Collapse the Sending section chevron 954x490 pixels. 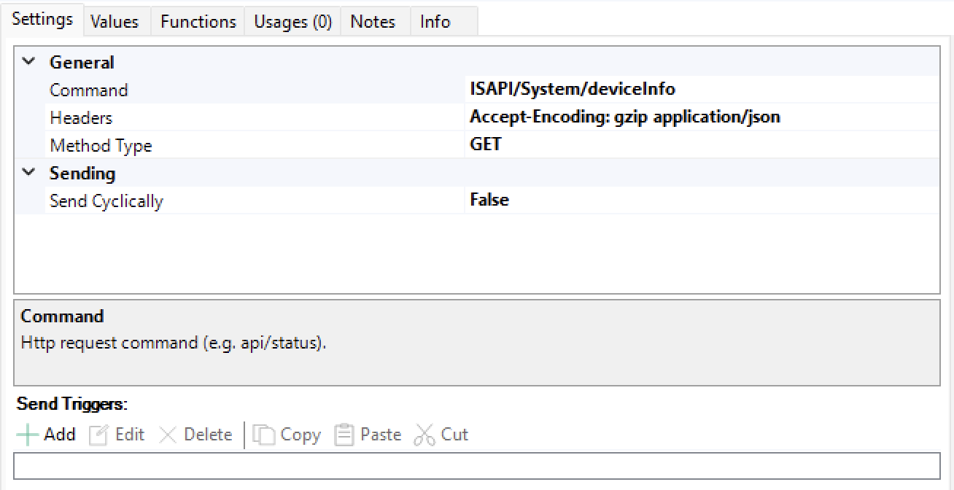tap(29, 173)
